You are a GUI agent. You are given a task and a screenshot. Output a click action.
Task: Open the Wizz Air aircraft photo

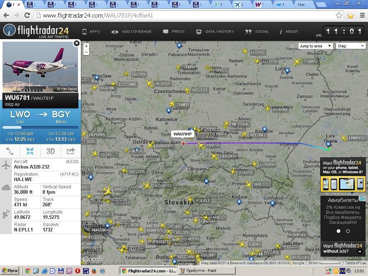40,67
